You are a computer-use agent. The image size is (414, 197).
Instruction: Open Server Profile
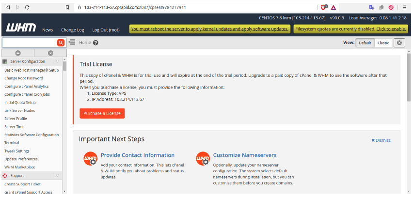16,119
